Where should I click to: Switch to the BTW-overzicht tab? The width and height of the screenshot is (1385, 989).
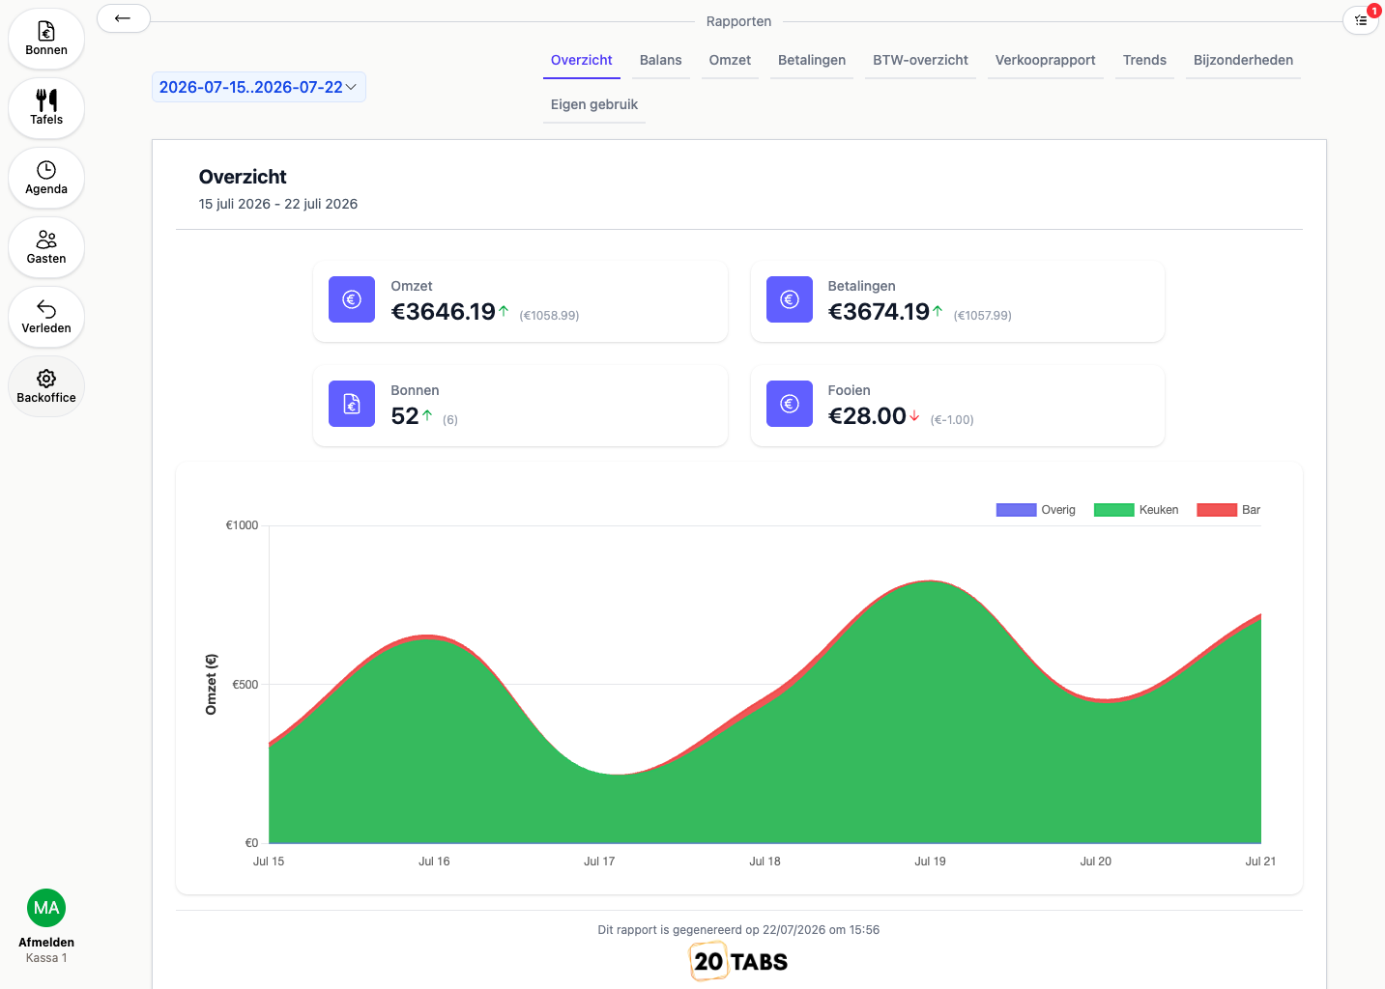click(x=920, y=60)
